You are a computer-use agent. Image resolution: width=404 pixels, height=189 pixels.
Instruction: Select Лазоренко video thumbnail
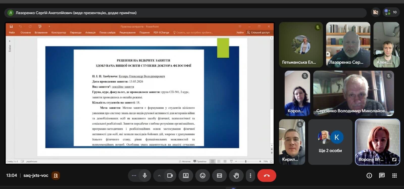tap(348, 45)
